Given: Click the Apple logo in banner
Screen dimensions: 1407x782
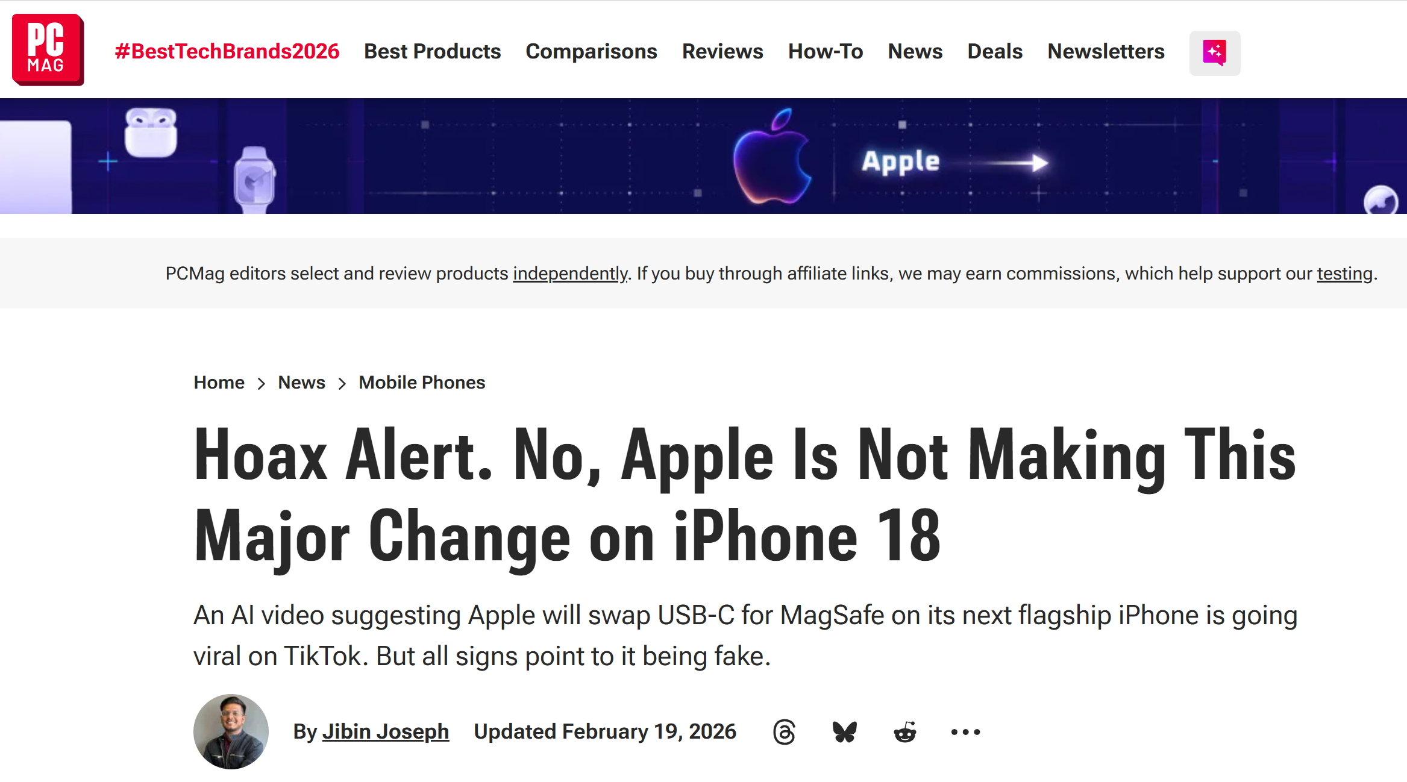Looking at the screenshot, I should point(772,157).
